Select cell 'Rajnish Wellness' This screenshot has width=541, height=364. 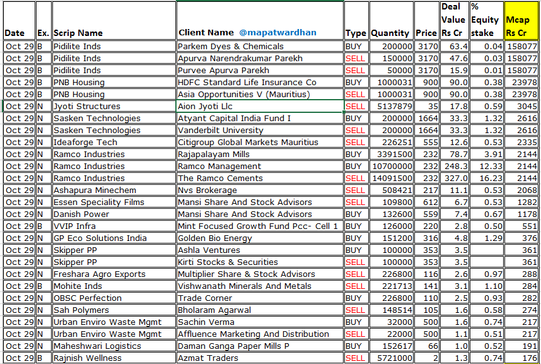coord(114,358)
